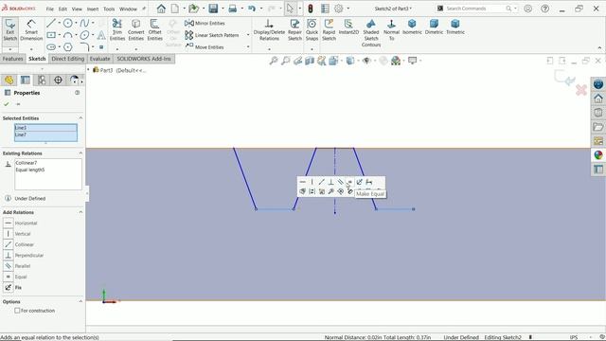Open the Spline tool dropdown arrow
This screenshot has height=341, width=606.
[93, 23]
